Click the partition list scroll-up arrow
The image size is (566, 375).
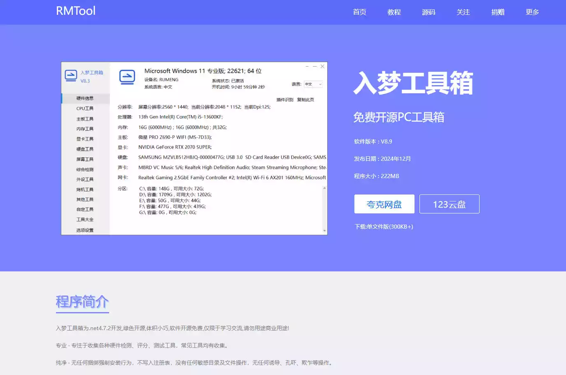324,188
